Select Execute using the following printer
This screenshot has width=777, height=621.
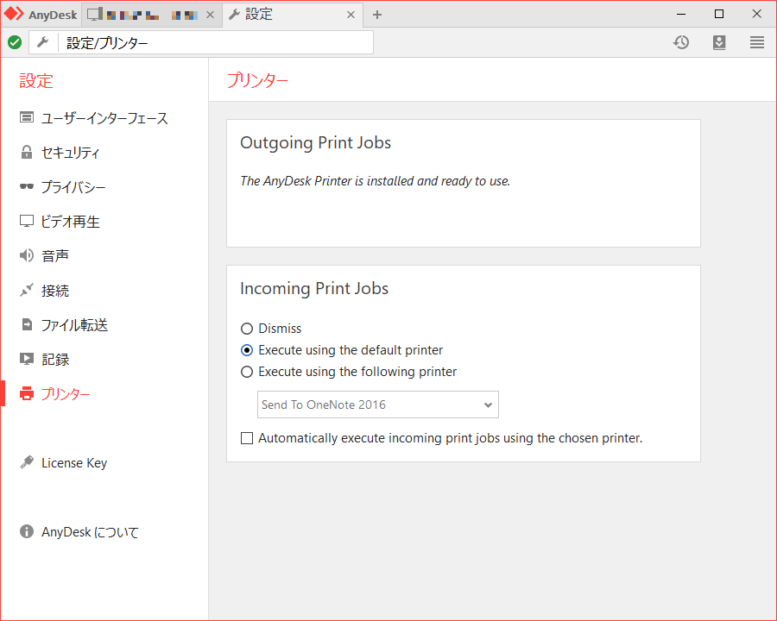tap(247, 372)
